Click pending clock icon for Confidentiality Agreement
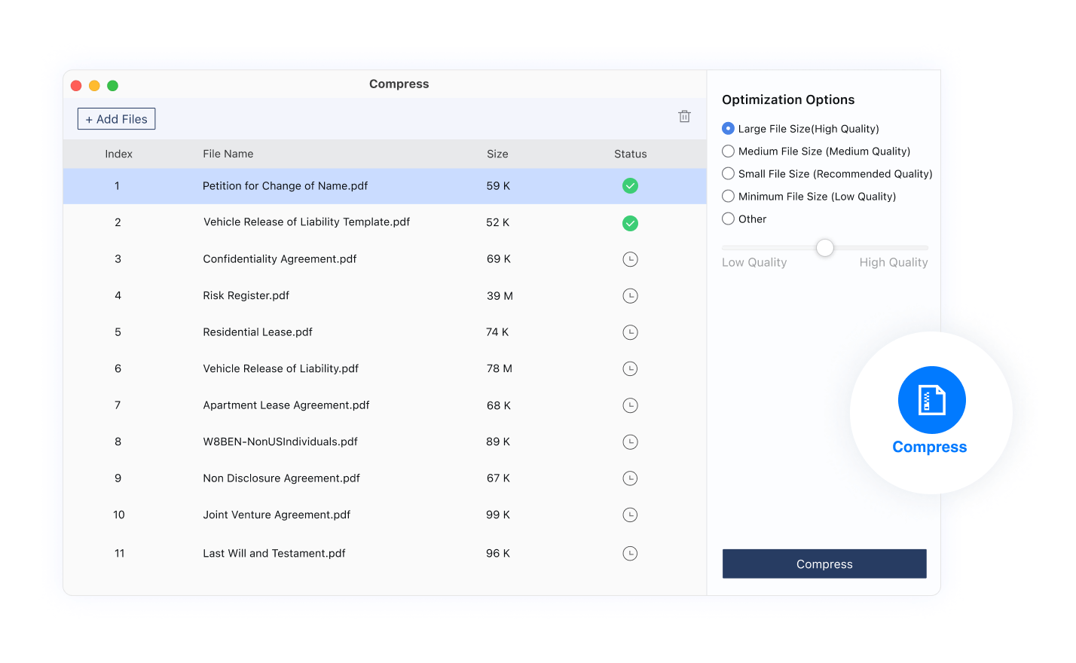This screenshot has width=1076, height=663. pos(630,259)
